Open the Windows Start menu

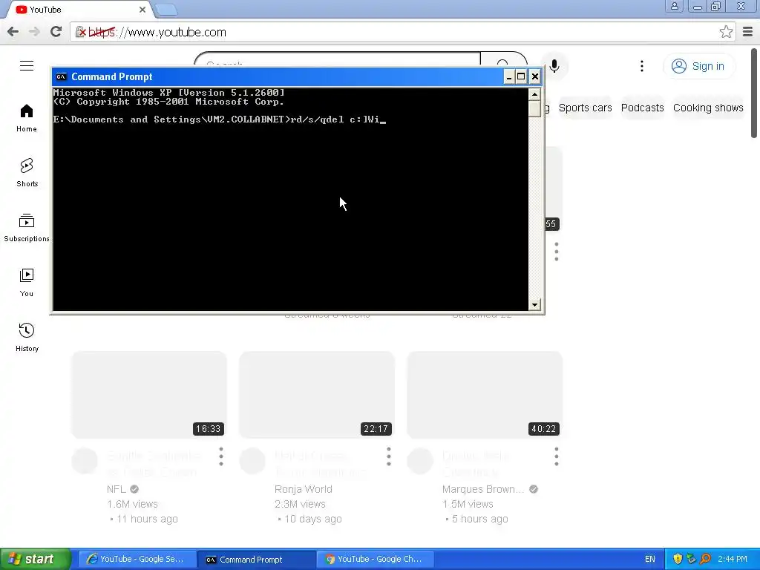pyautogui.click(x=36, y=559)
